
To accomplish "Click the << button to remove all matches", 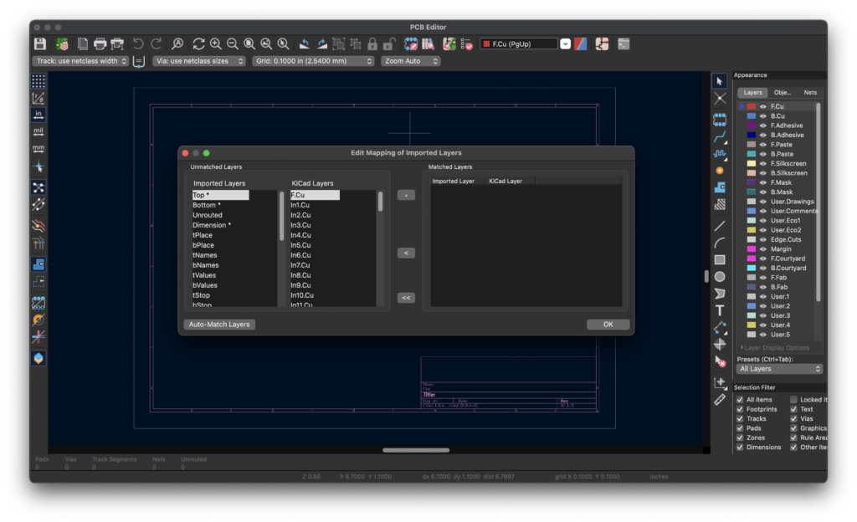I will (x=406, y=298).
